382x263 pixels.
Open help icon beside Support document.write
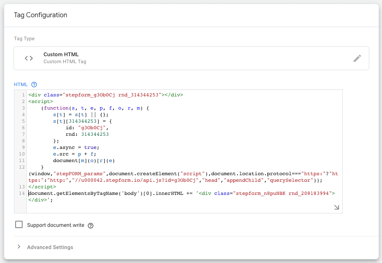(90, 226)
